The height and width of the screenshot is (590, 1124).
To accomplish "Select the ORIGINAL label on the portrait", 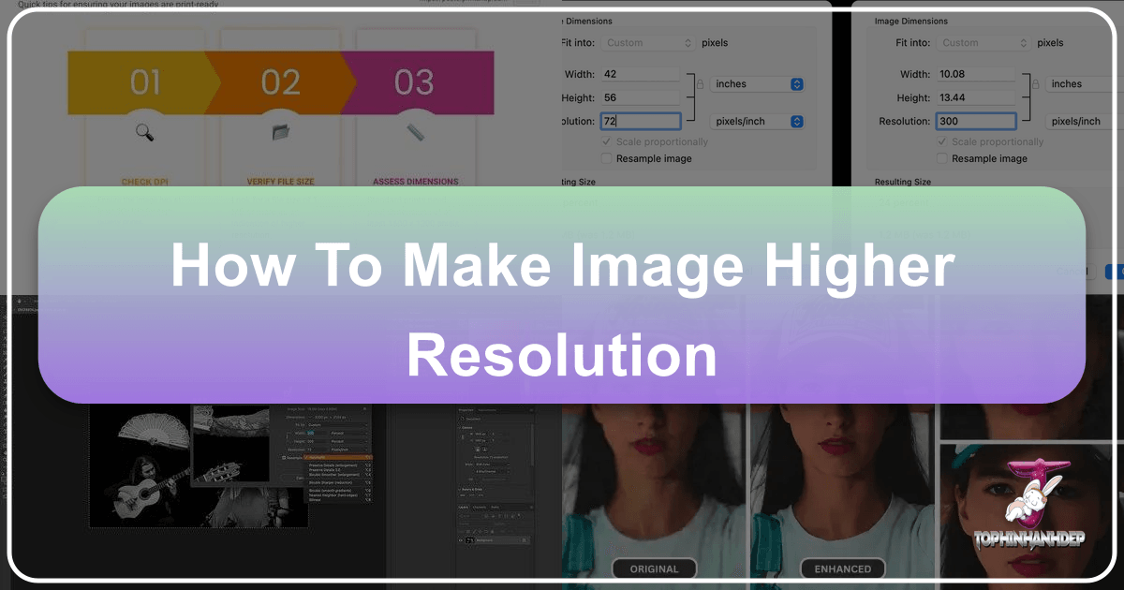I will 654,568.
